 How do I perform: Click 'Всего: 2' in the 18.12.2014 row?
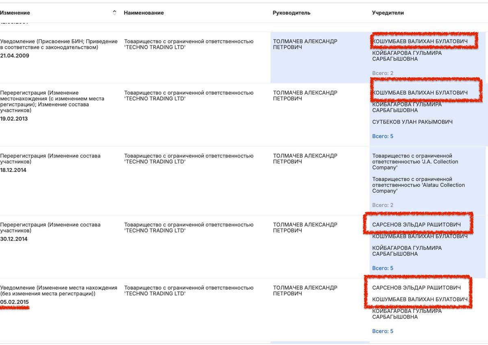pyautogui.click(x=383, y=205)
